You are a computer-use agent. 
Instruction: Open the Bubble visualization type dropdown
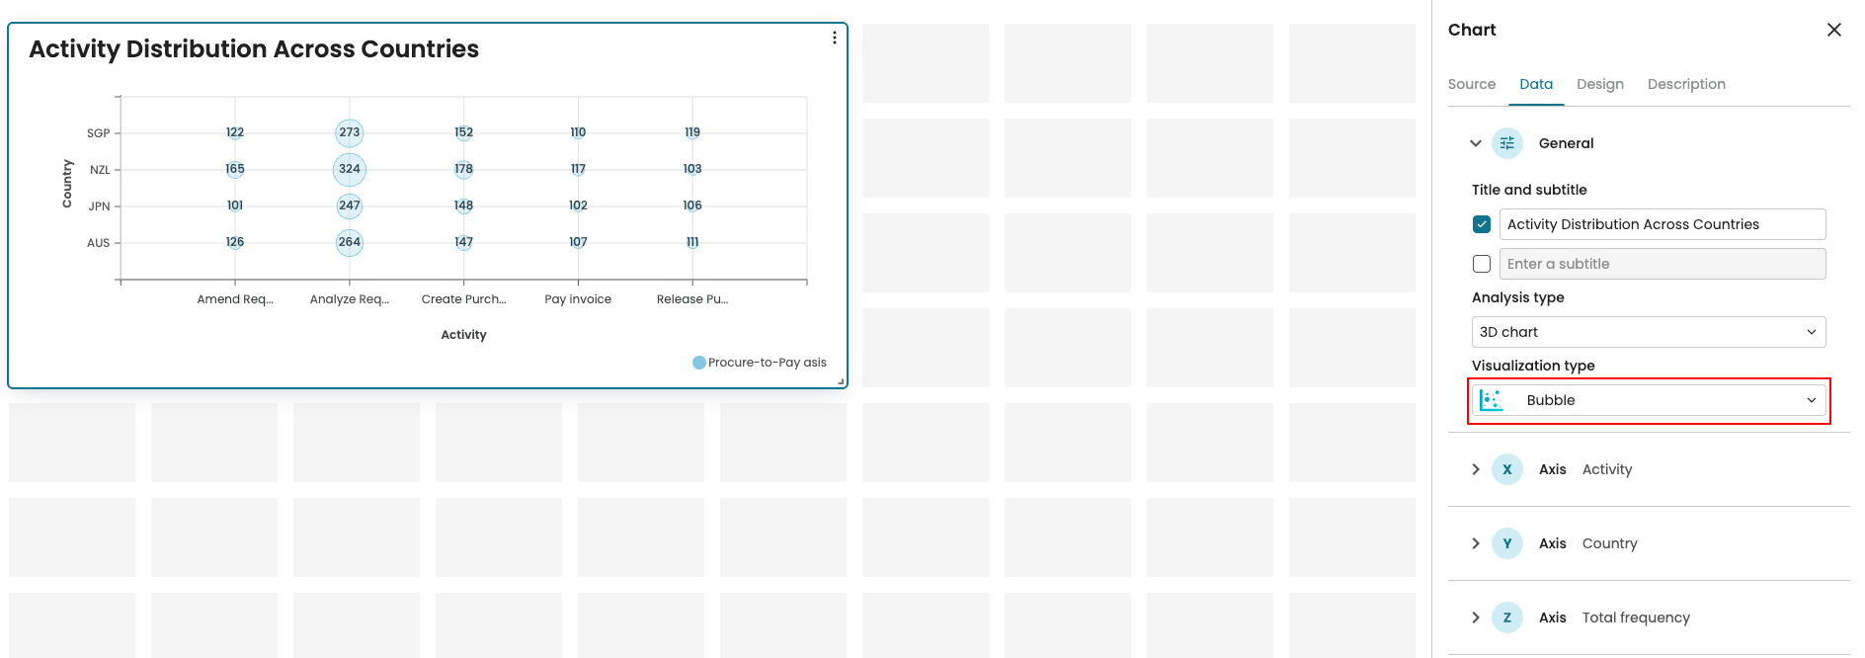pos(1648,400)
